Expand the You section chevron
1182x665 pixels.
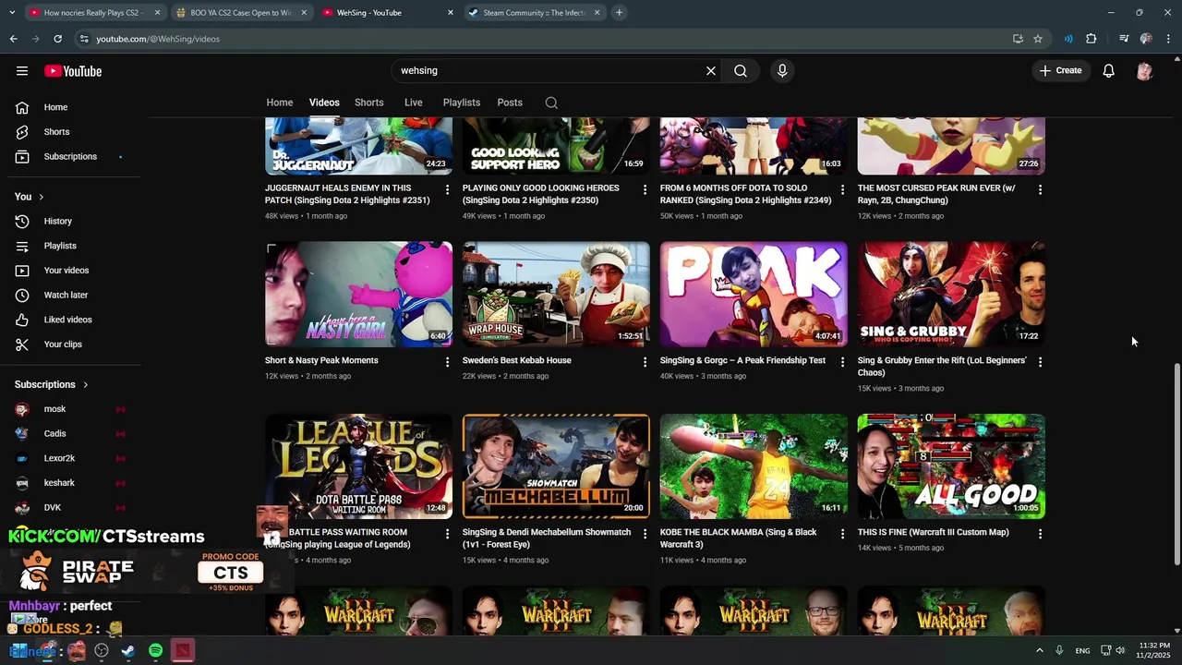coord(41,197)
